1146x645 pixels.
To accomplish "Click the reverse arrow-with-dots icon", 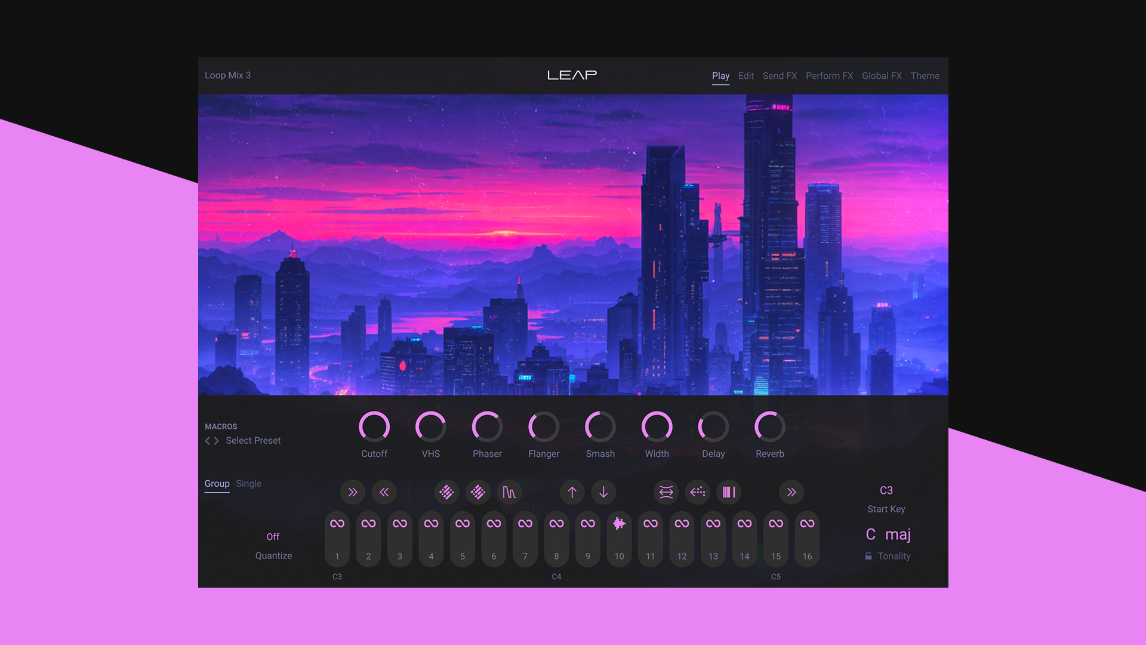I will (x=697, y=492).
